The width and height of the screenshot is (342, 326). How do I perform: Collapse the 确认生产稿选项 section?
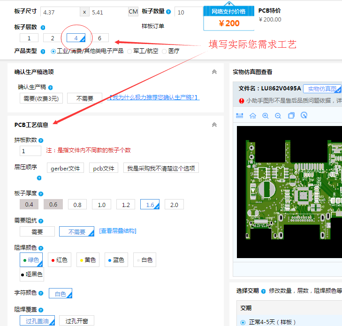point(214,72)
